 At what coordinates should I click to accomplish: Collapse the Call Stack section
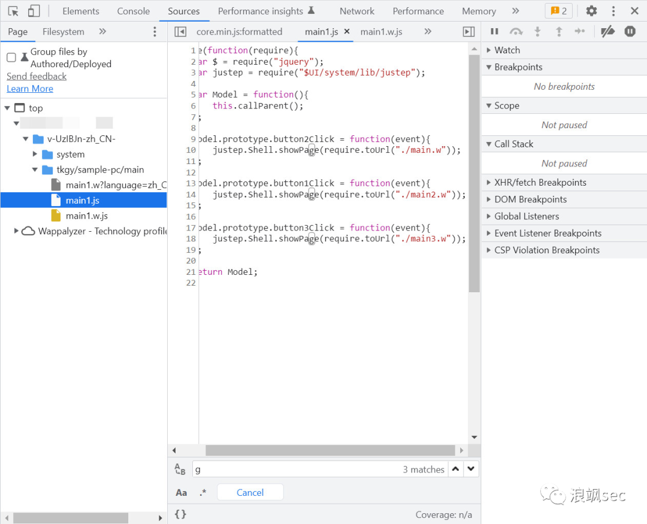pyautogui.click(x=564, y=144)
